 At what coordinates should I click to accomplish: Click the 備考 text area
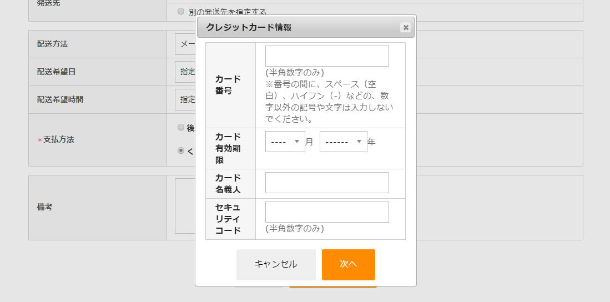tap(185, 206)
